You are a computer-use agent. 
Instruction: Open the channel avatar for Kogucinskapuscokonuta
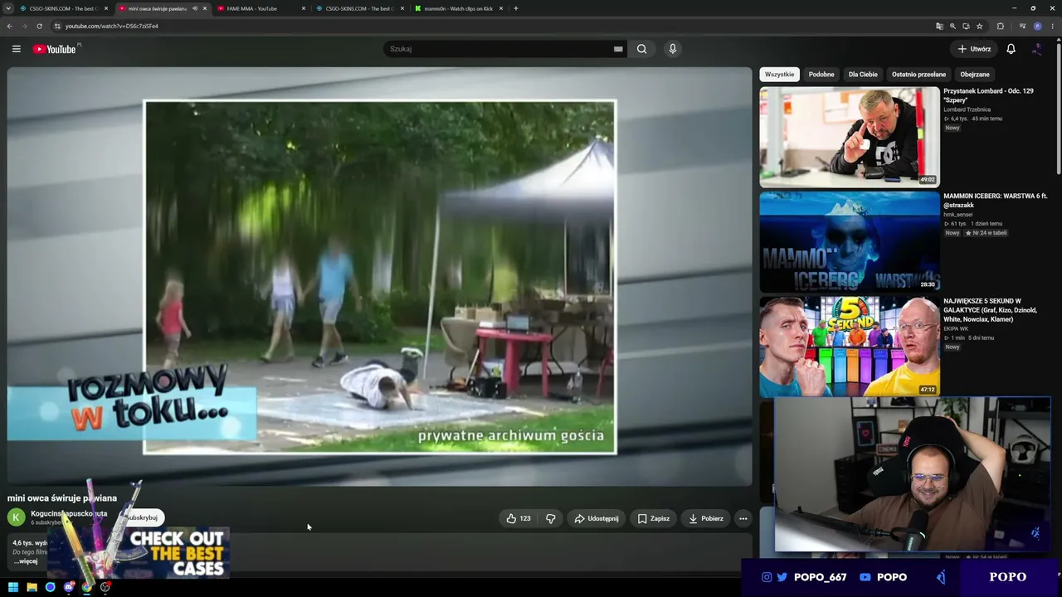(x=16, y=517)
